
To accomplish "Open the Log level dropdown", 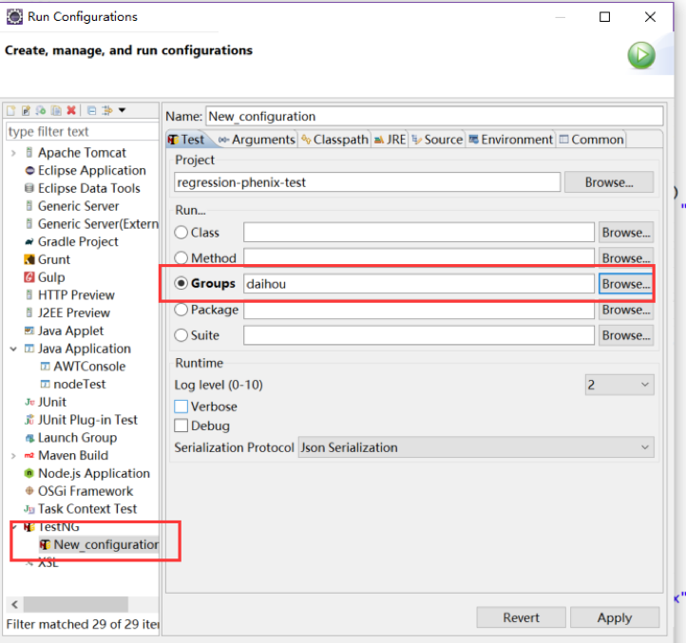I will (619, 385).
